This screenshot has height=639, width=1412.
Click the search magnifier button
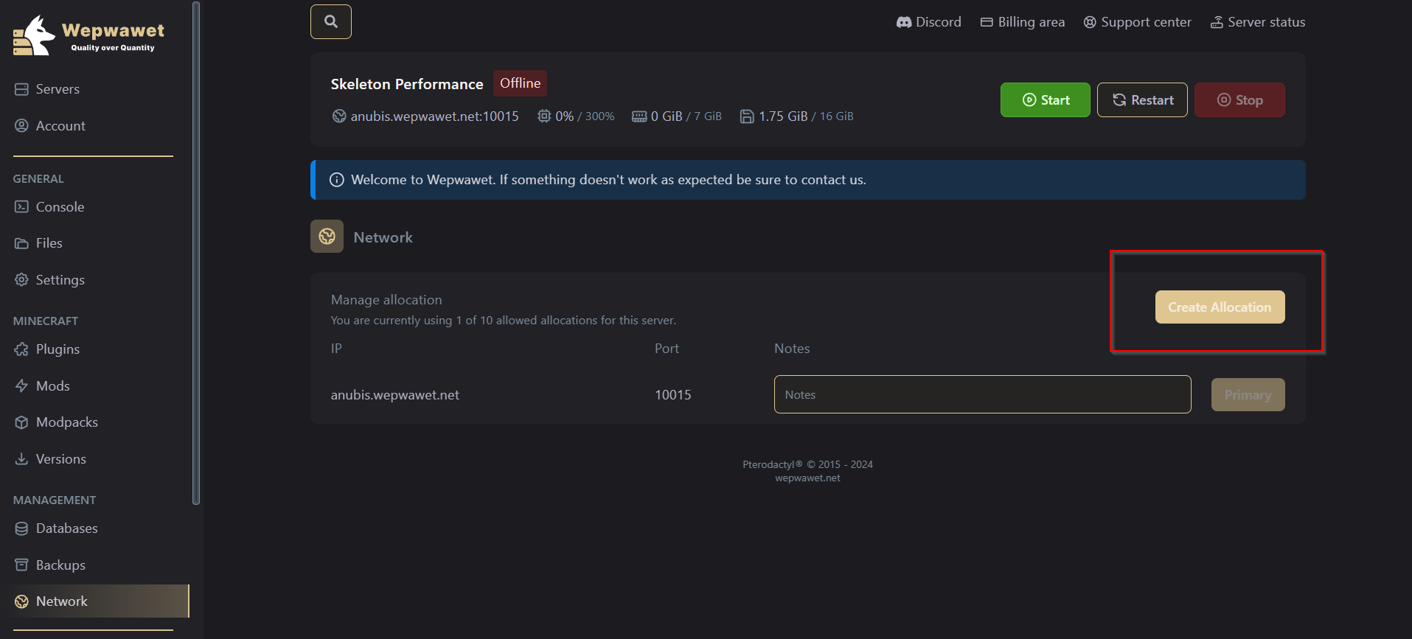click(330, 21)
